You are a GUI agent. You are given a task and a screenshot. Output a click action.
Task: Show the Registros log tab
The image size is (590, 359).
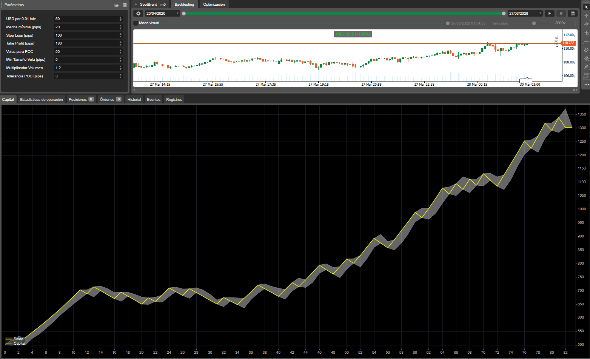tap(174, 100)
